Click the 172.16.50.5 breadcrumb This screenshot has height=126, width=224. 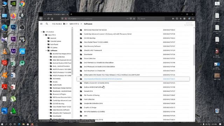57,24
